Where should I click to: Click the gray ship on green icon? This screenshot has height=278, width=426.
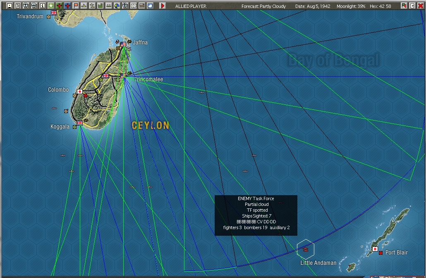109,6
